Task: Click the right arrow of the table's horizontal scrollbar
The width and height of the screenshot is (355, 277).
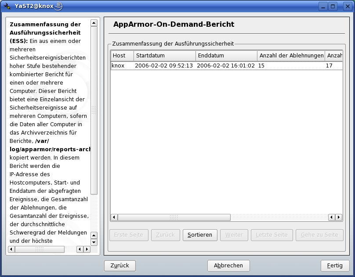Action: click(x=338, y=217)
